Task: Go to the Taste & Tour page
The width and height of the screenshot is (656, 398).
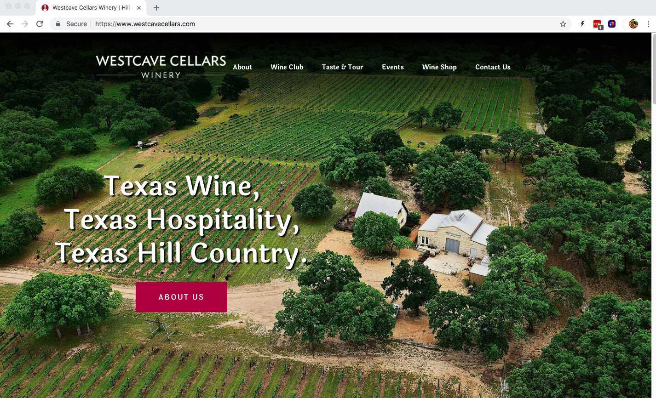Action: coord(342,67)
